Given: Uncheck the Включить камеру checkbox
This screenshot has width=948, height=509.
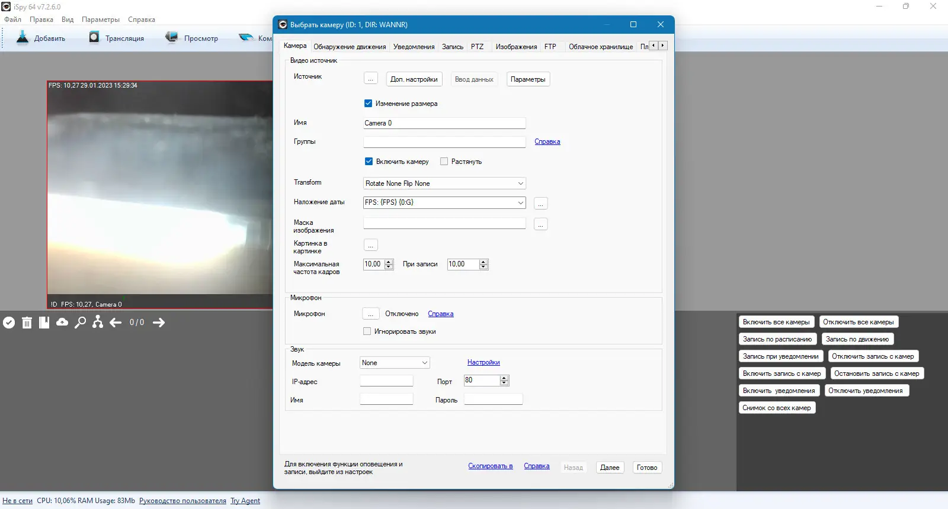Looking at the screenshot, I should pyautogui.click(x=369, y=162).
